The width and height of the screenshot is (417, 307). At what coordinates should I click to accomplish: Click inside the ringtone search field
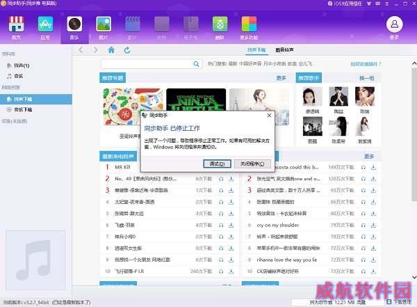point(147,64)
